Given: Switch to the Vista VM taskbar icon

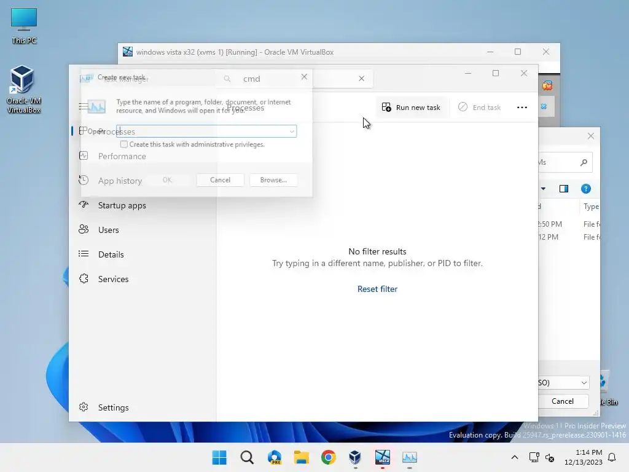Looking at the screenshot, I should tap(382, 457).
